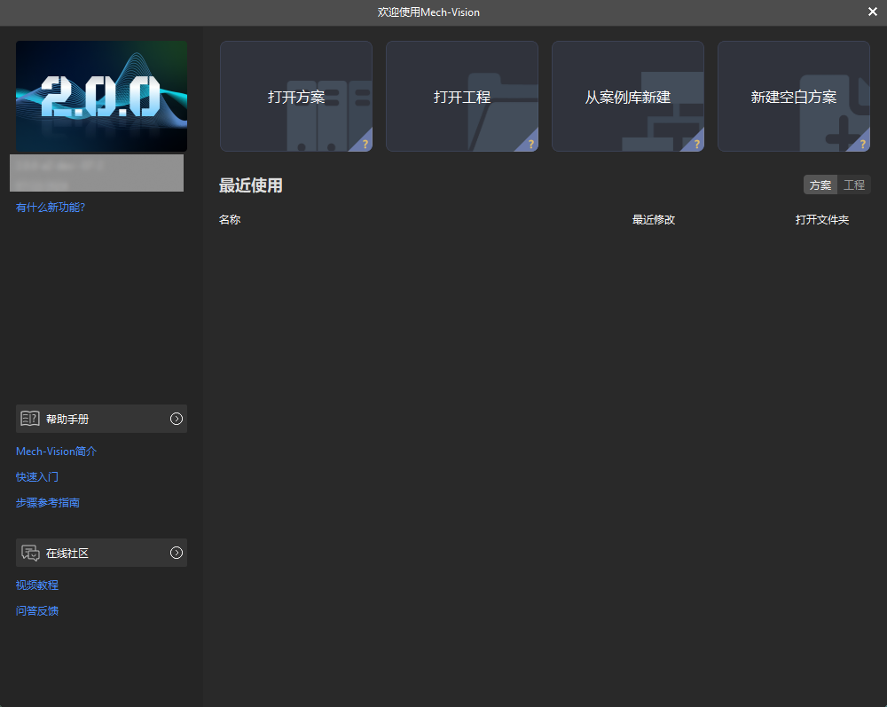Select 从案例库新建 card
The height and width of the screenshot is (707, 887).
click(627, 96)
